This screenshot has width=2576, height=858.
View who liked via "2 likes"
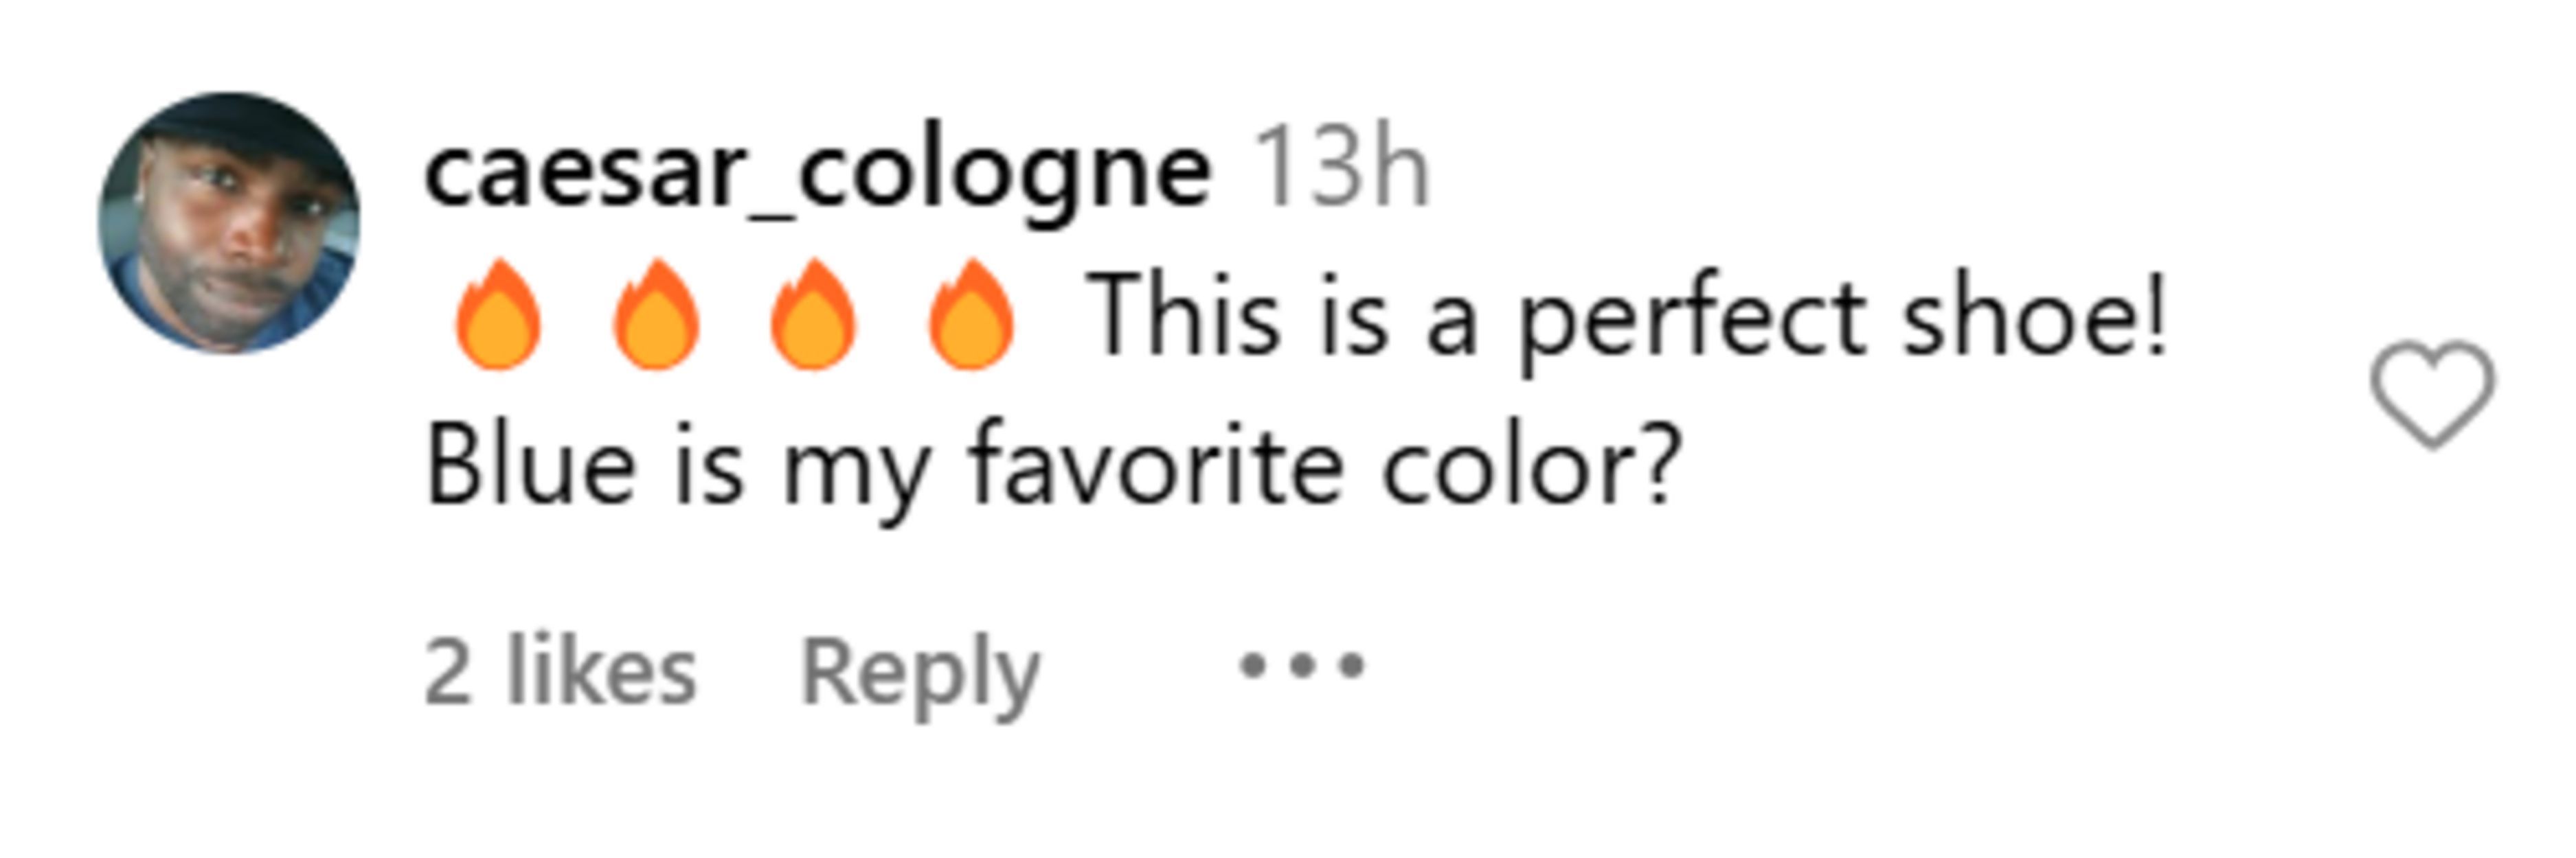560,672
